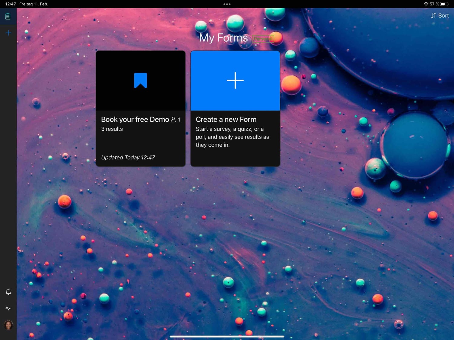454x340 pixels.
Task: Click the respondent person icon next to 1
Action: 173,120
